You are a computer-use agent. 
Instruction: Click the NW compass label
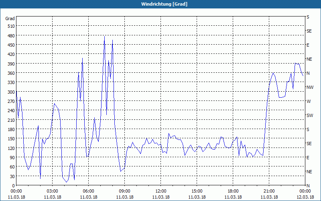click(x=310, y=87)
